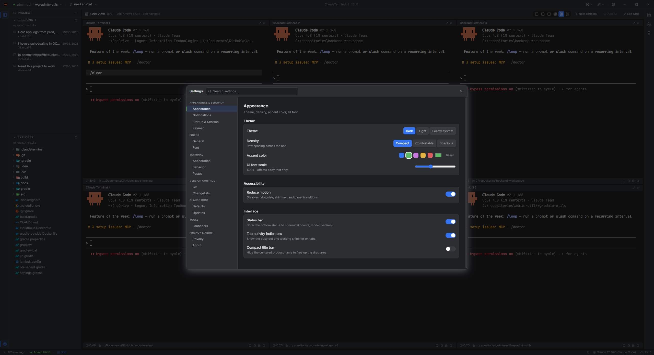This screenshot has width=654, height=355.
Task: Open Terminal Behavior settings page
Action: pos(212,167)
